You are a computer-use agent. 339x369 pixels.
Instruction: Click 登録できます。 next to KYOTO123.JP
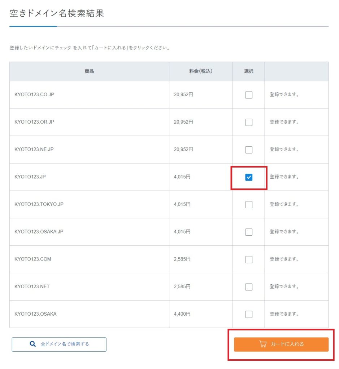(285, 177)
